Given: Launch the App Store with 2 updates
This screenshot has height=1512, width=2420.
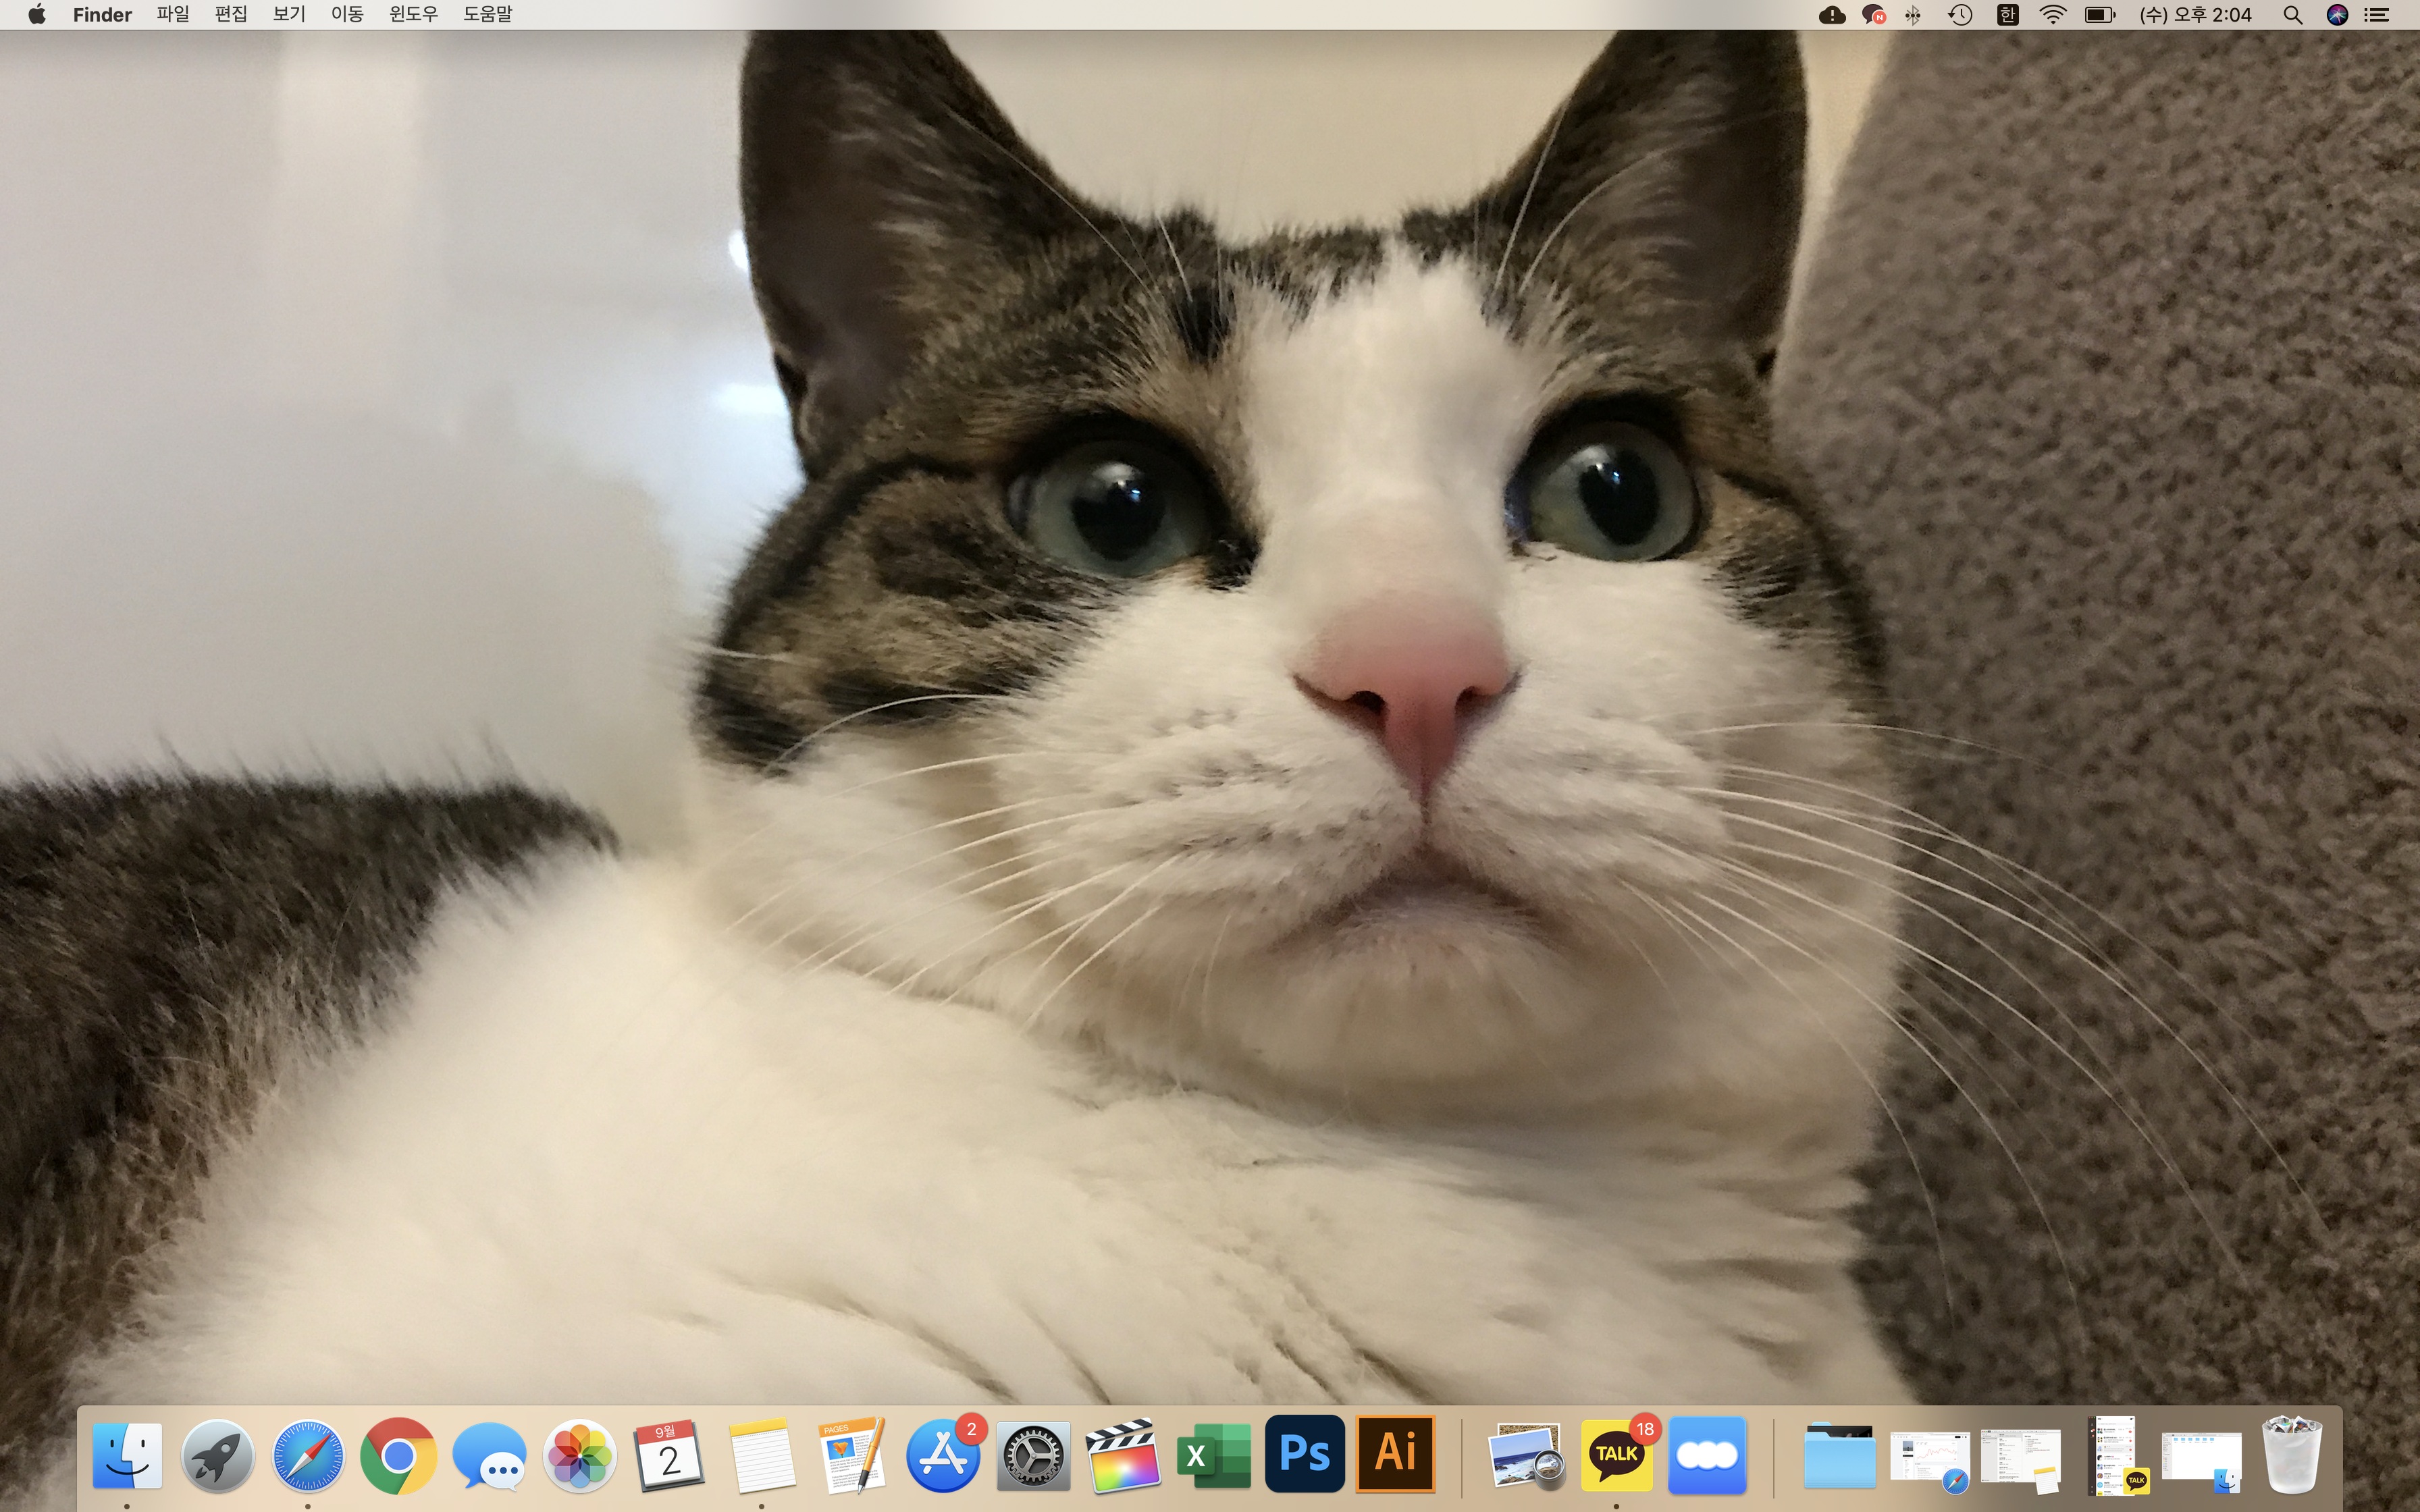Looking at the screenshot, I should (942, 1456).
